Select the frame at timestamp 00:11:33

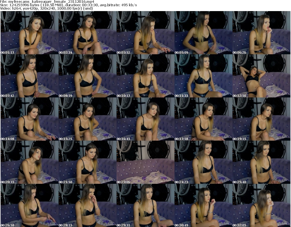tap(203, 76)
